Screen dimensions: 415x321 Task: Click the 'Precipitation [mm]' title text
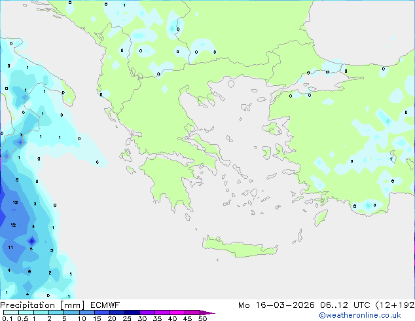pos(43,305)
